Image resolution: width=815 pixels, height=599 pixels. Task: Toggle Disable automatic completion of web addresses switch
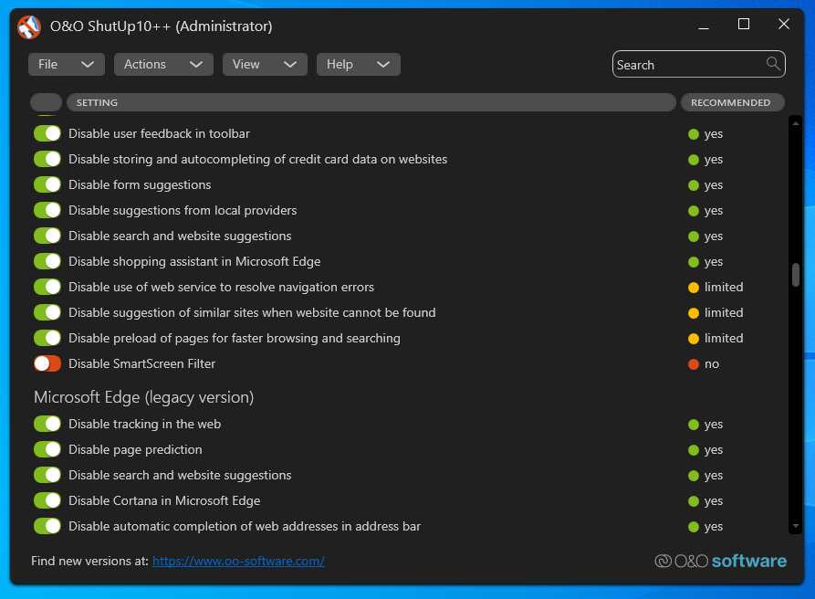47,526
